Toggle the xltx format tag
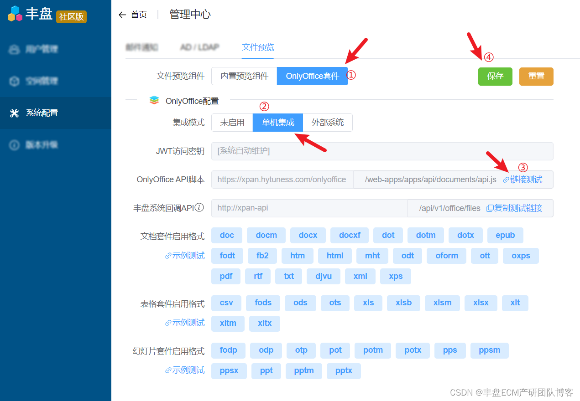The width and height of the screenshot is (580, 401). tap(265, 323)
